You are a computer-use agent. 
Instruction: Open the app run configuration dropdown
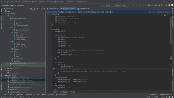pyautogui.click(x=109, y=5)
